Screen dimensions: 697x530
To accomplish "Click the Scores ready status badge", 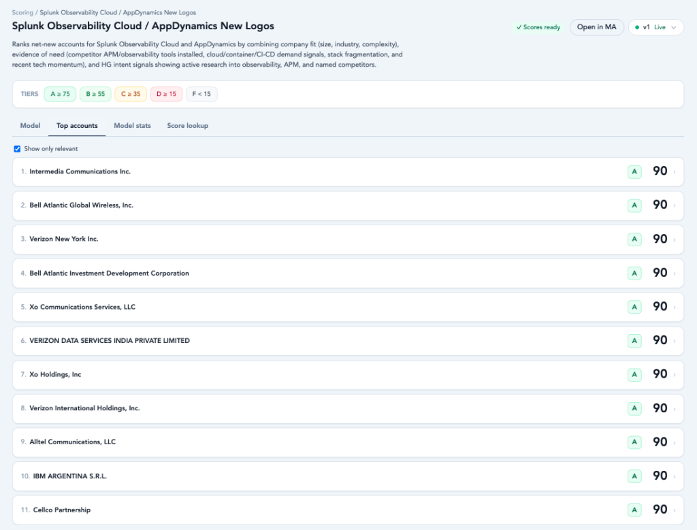I will (538, 27).
